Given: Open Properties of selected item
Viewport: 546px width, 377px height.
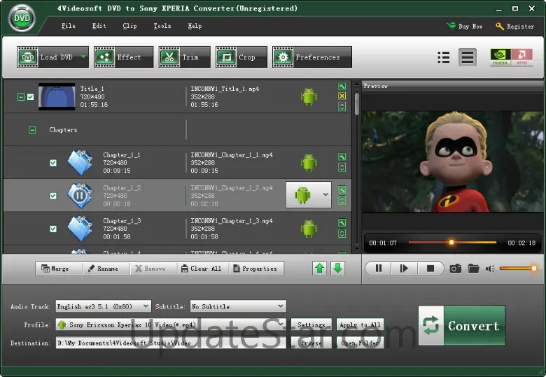Looking at the screenshot, I should coord(255,269).
